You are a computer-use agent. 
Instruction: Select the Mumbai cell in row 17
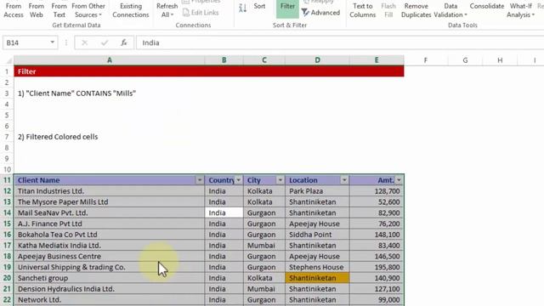point(264,246)
